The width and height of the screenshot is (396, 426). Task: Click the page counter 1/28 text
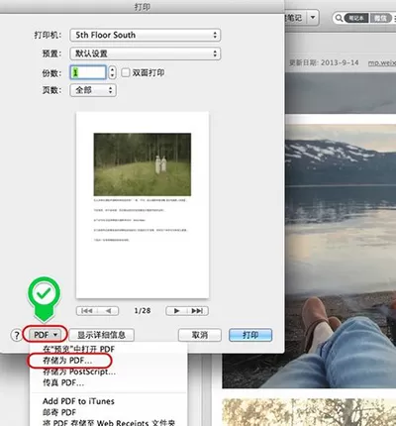pos(143,311)
